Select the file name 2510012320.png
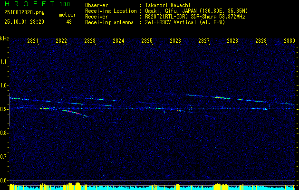 click(24, 13)
